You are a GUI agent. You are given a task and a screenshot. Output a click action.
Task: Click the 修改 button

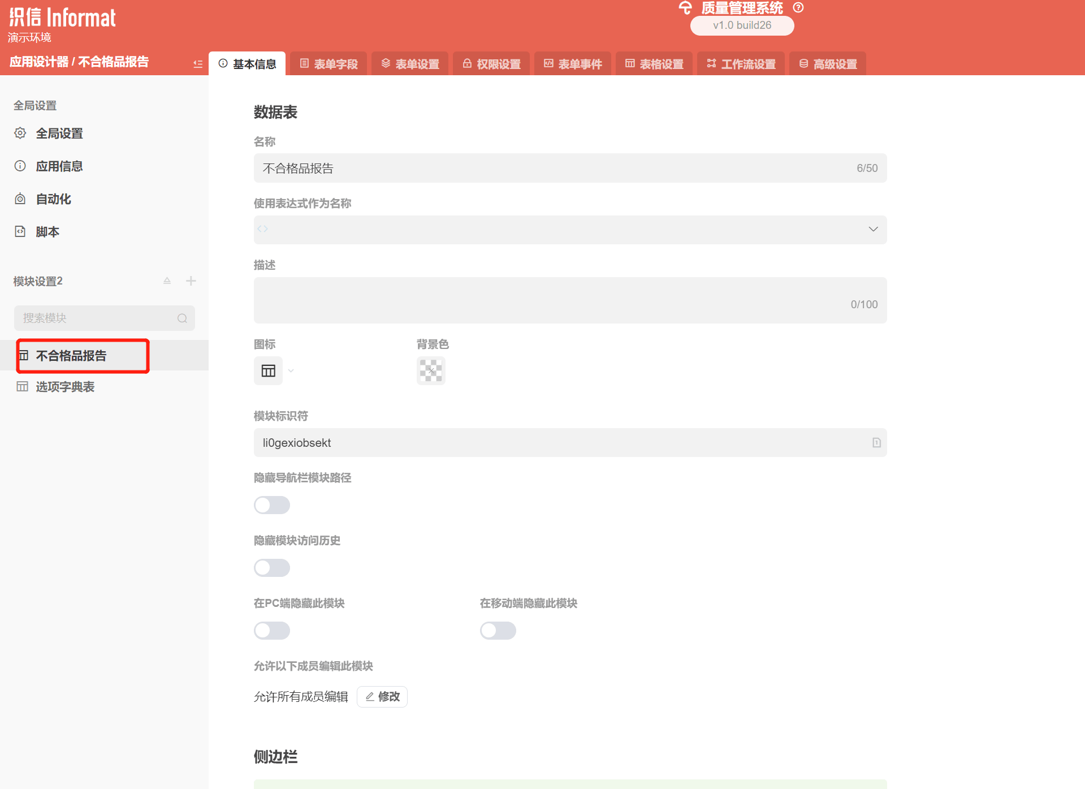click(x=382, y=697)
